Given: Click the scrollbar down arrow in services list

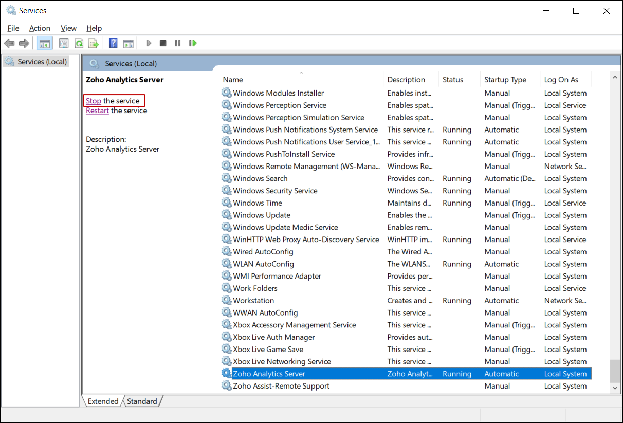Looking at the screenshot, I should pyautogui.click(x=615, y=389).
